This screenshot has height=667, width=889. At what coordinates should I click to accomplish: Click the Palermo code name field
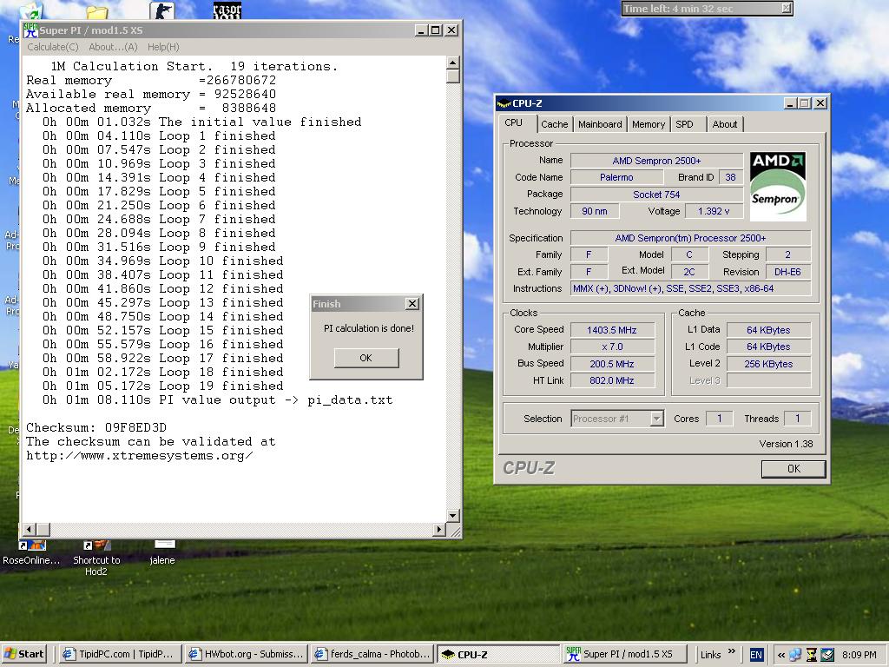[x=616, y=177]
